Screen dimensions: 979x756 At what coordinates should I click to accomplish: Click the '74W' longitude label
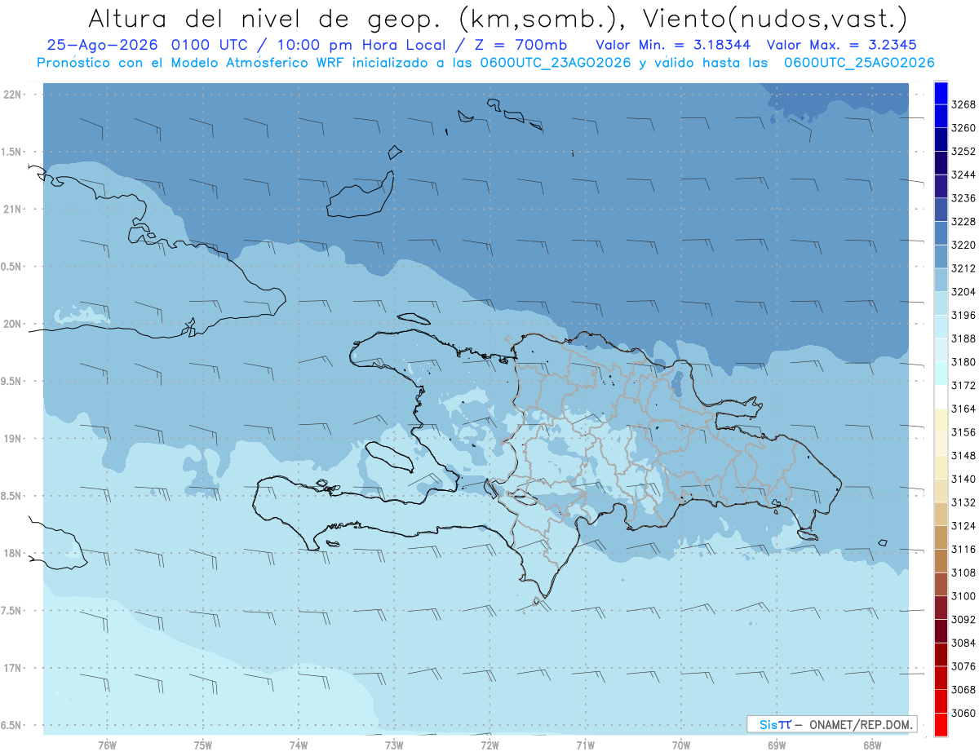tap(299, 745)
